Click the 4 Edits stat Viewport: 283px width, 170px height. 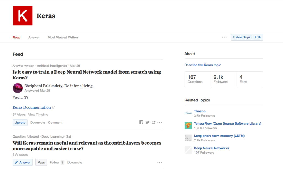click(250, 79)
